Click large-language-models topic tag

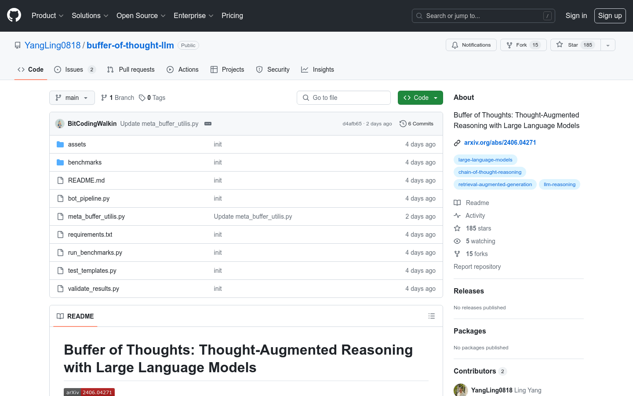point(485,160)
